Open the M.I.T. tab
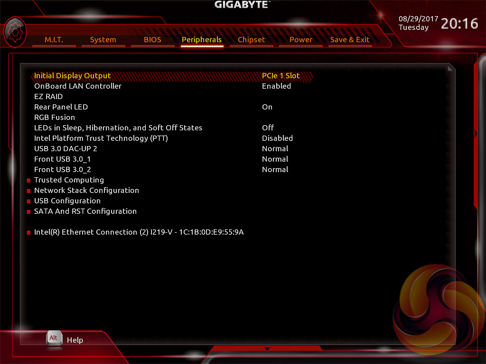This screenshot has height=364, width=486. click(54, 40)
